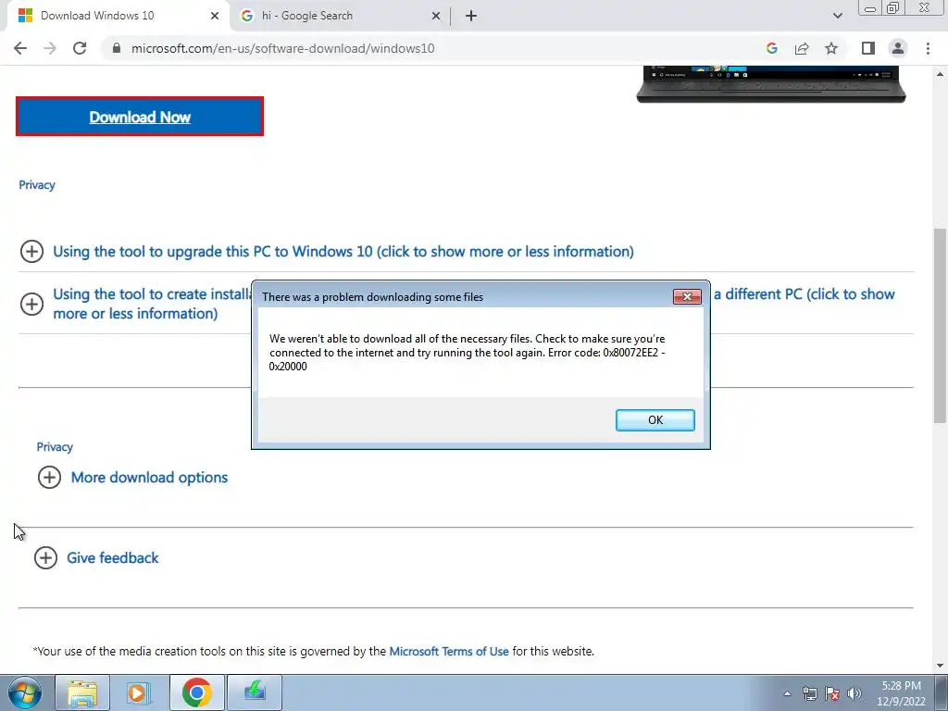Open a new tab with plus button

pyautogui.click(x=471, y=16)
